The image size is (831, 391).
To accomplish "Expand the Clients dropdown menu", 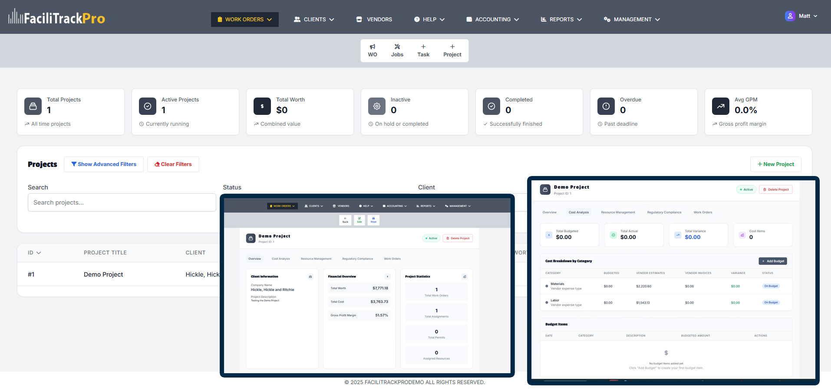I will coord(314,20).
